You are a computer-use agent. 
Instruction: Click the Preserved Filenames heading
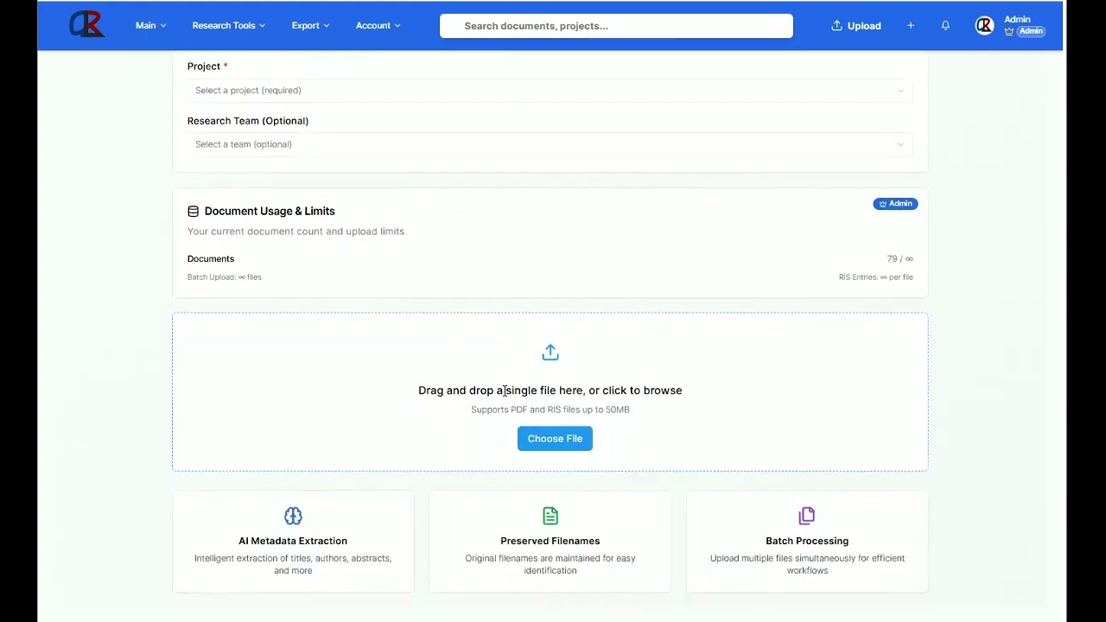[550, 541]
